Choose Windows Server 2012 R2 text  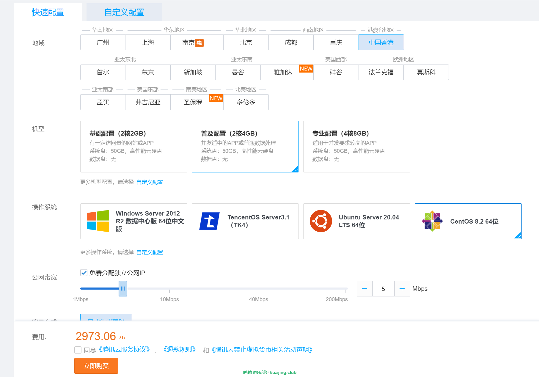(150, 221)
